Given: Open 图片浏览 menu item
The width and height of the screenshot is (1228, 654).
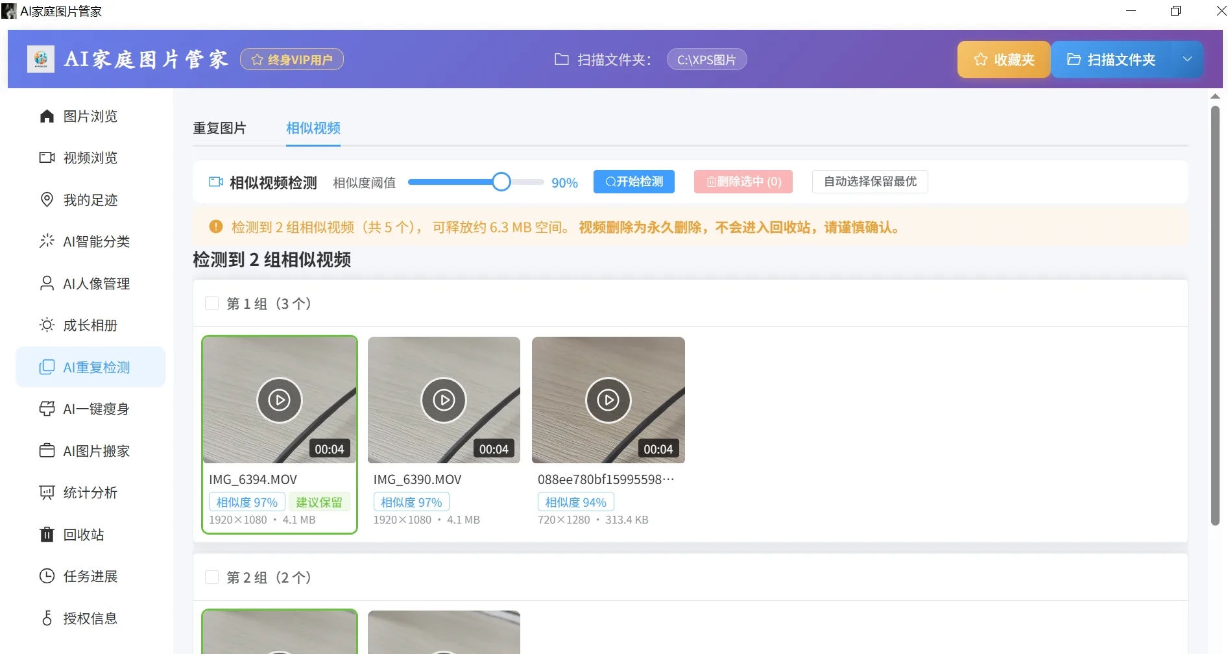Looking at the screenshot, I should (91, 116).
